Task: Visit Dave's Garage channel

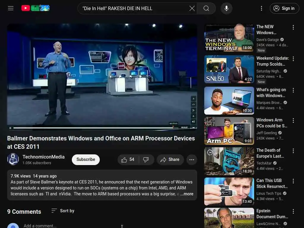Action: pyautogui.click(x=267, y=40)
